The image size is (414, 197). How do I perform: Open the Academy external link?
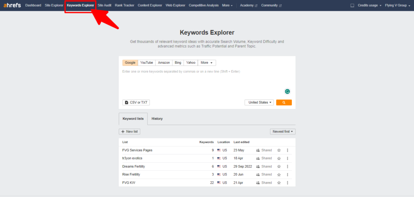pyautogui.click(x=249, y=5)
